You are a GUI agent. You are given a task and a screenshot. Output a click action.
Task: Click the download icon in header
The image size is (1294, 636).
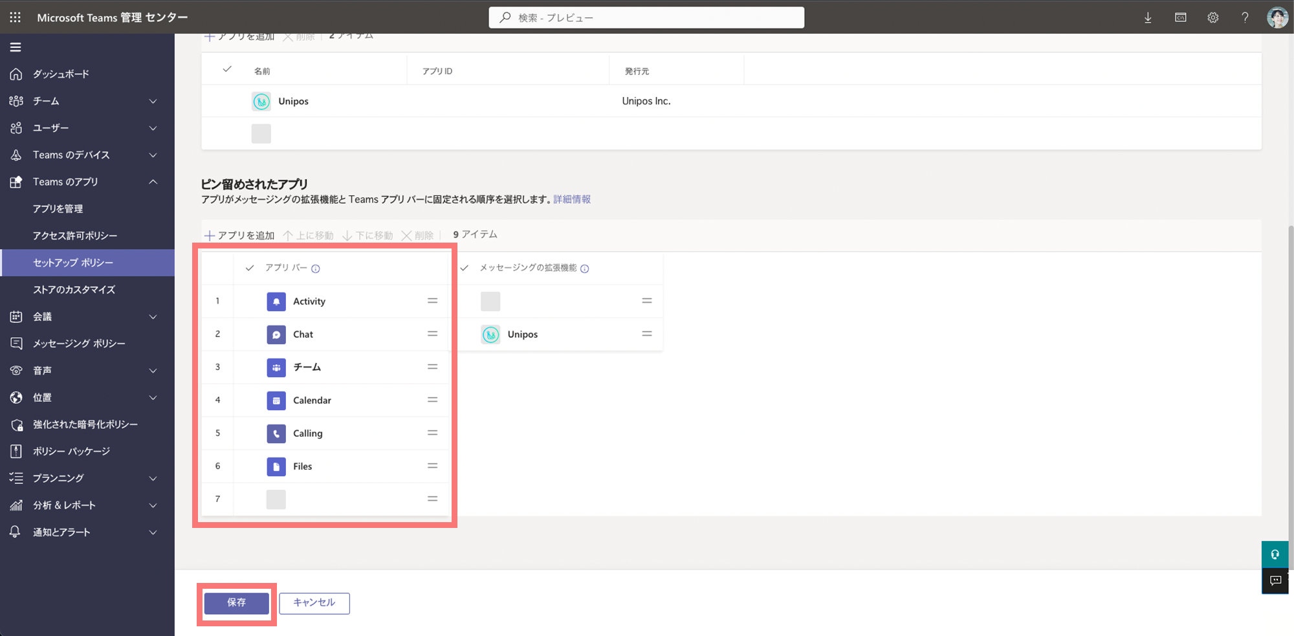pyautogui.click(x=1148, y=17)
